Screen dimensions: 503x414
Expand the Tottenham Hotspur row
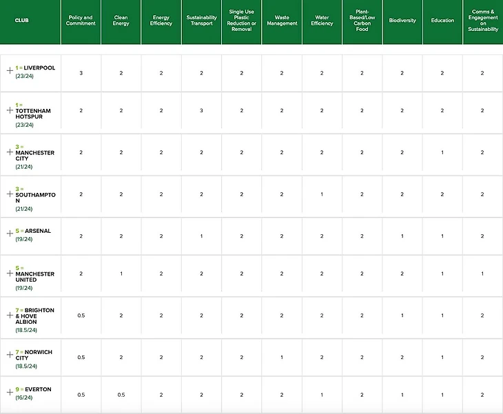coord(10,110)
